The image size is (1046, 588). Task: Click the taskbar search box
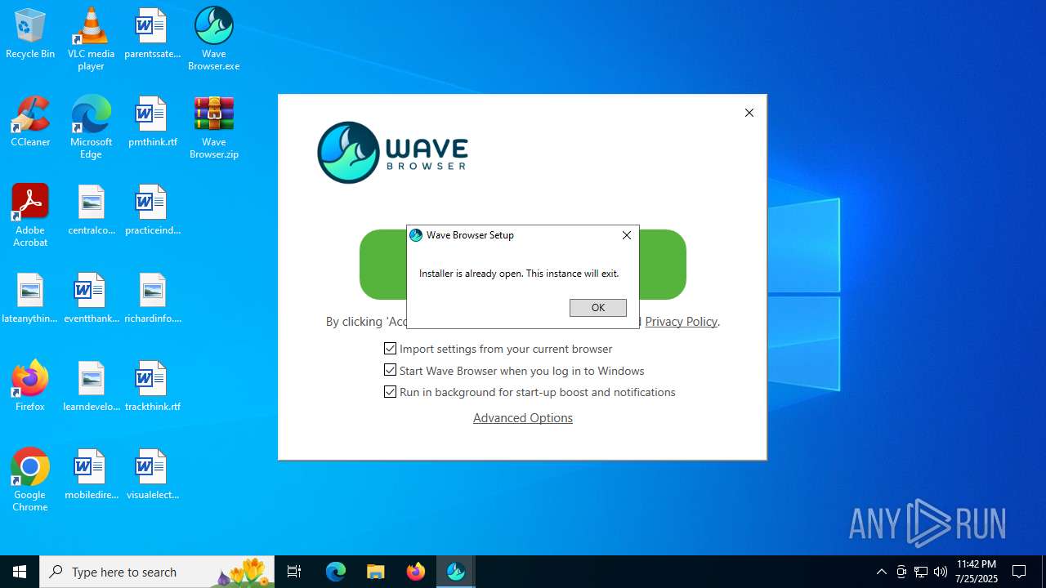point(156,572)
